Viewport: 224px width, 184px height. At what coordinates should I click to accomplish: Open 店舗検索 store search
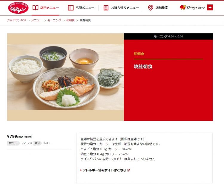[158, 8]
